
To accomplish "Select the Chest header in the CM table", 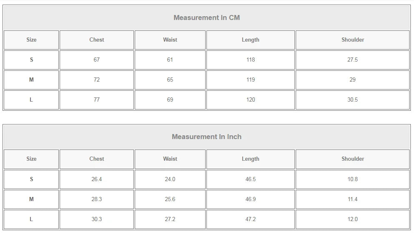I will (96, 40).
